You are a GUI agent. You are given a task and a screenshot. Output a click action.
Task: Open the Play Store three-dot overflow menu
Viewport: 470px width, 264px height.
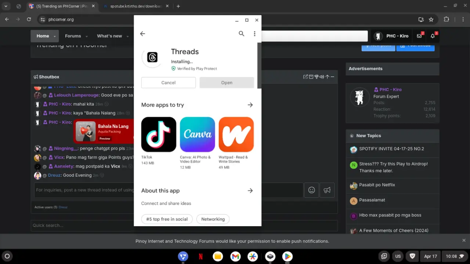[x=254, y=34]
